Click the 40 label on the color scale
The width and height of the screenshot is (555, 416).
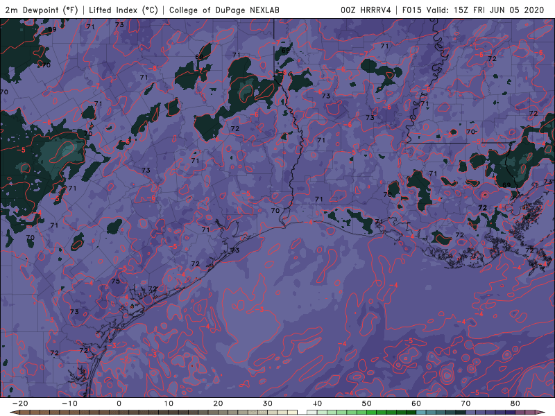click(x=317, y=404)
